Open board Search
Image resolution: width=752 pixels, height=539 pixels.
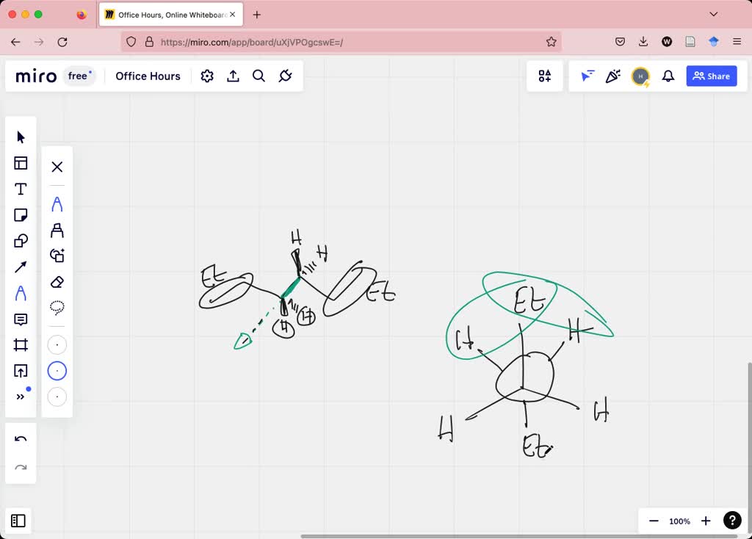pyautogui.click(x=258, y=76)
